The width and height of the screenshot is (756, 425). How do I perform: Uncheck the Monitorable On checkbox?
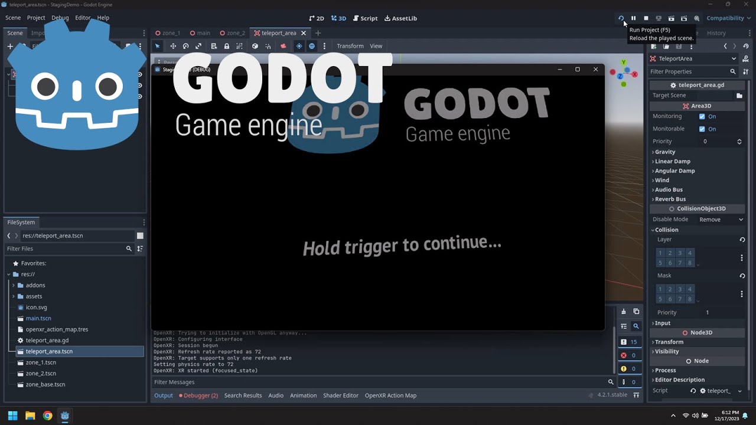click(x=702, y=129)
